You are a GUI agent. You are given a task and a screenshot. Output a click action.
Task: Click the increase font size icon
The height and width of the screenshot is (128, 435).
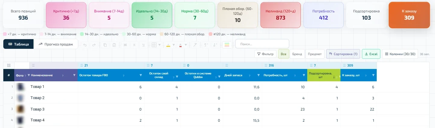pyautogui.click(x=206, y=45)
